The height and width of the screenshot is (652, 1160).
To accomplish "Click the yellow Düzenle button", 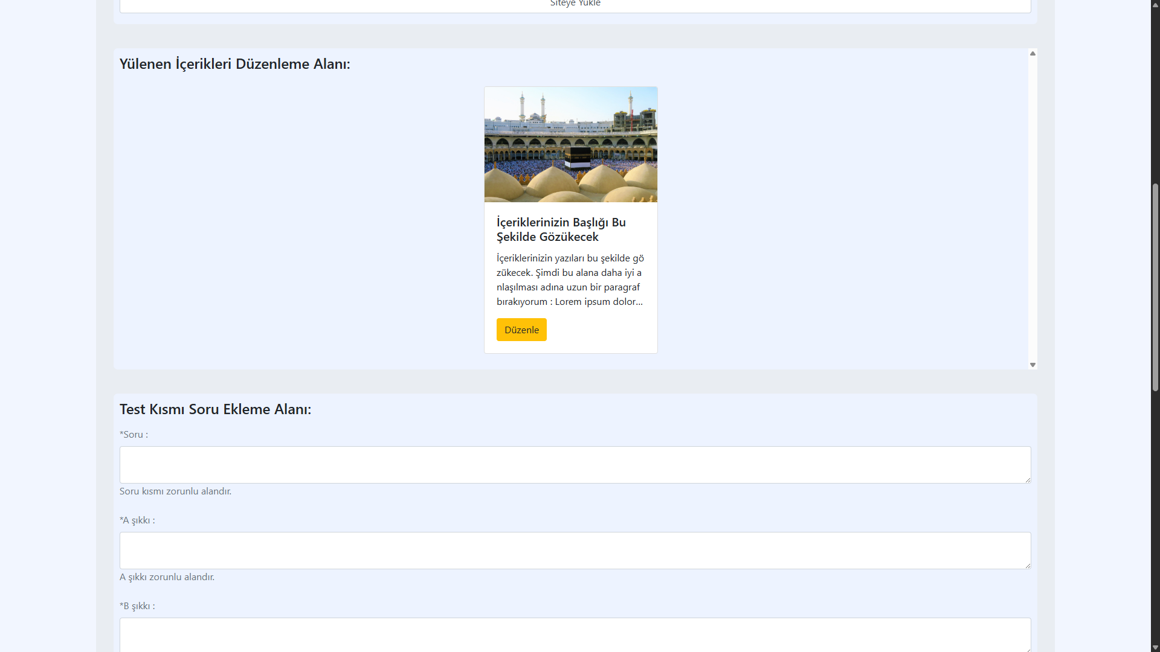I will click(521, 330).
